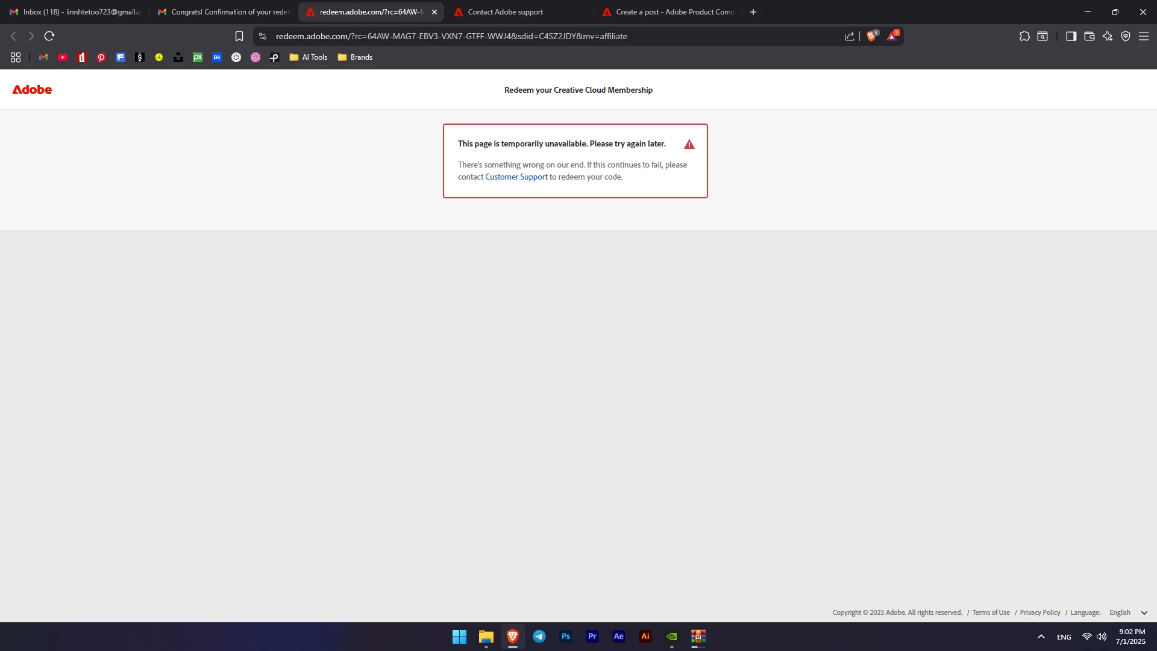Viewport: 1157px width, 651px height.
Task: Open Photoshop from the taskbar
Action: 565,637
